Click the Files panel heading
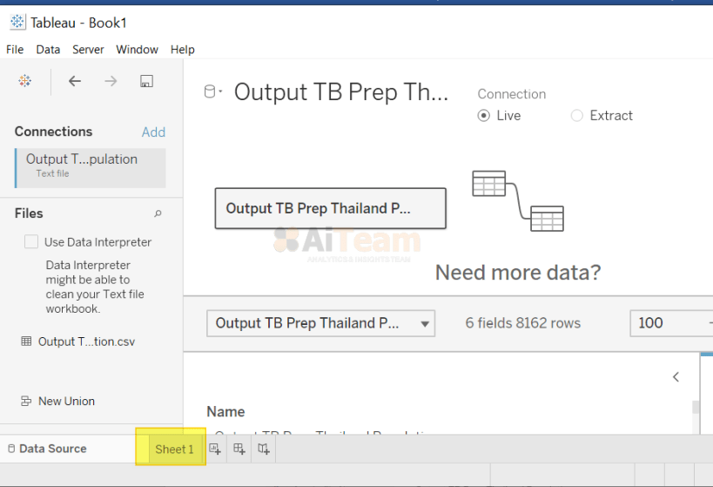 tap(29, 213)
